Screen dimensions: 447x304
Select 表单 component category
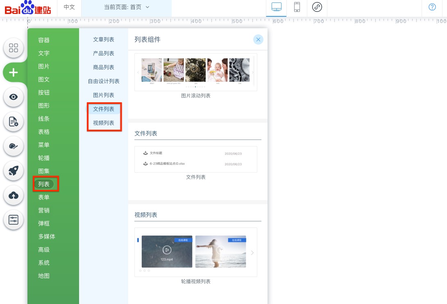click(44, 197)
